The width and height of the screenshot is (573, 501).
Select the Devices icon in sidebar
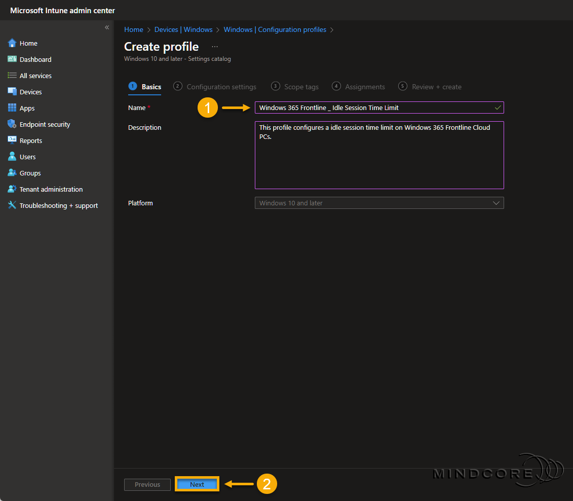(x=12, y=92)
